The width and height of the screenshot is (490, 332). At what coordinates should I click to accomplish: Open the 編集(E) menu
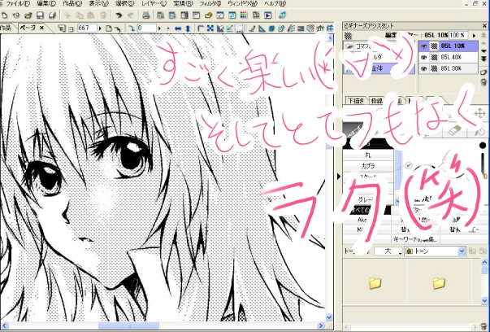tap(46, 3)
